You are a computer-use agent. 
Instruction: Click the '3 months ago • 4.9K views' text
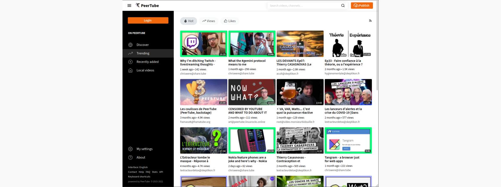(195, 118)
